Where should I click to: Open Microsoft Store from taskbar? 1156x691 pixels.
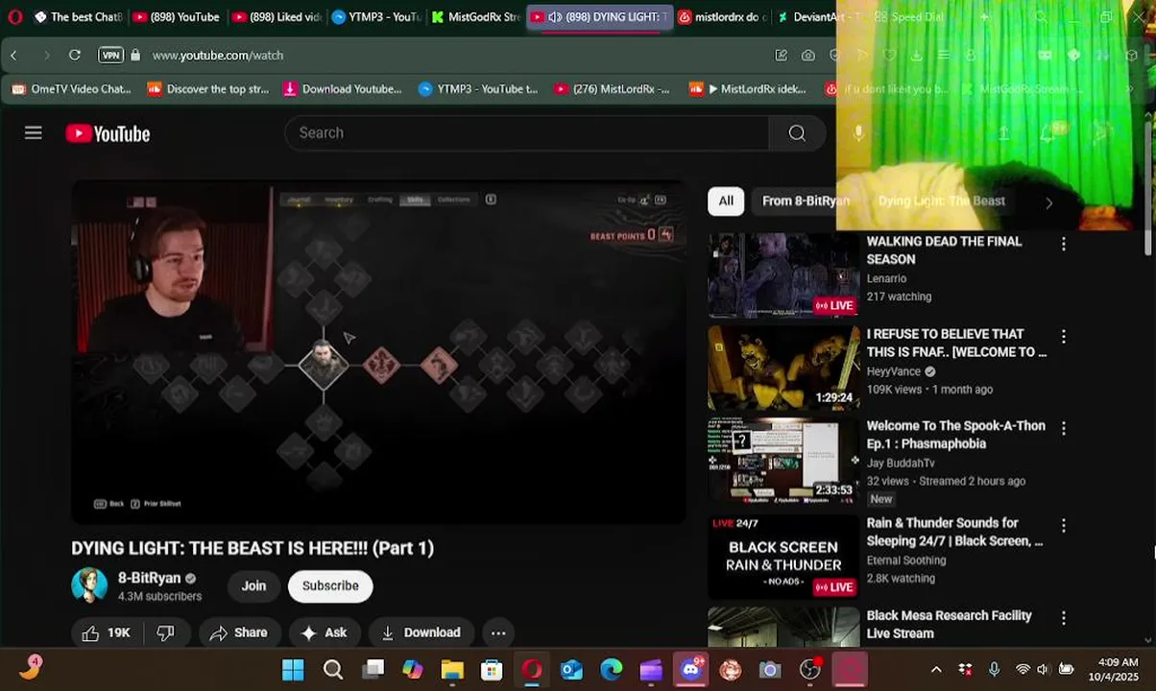[x=492, y=670]
